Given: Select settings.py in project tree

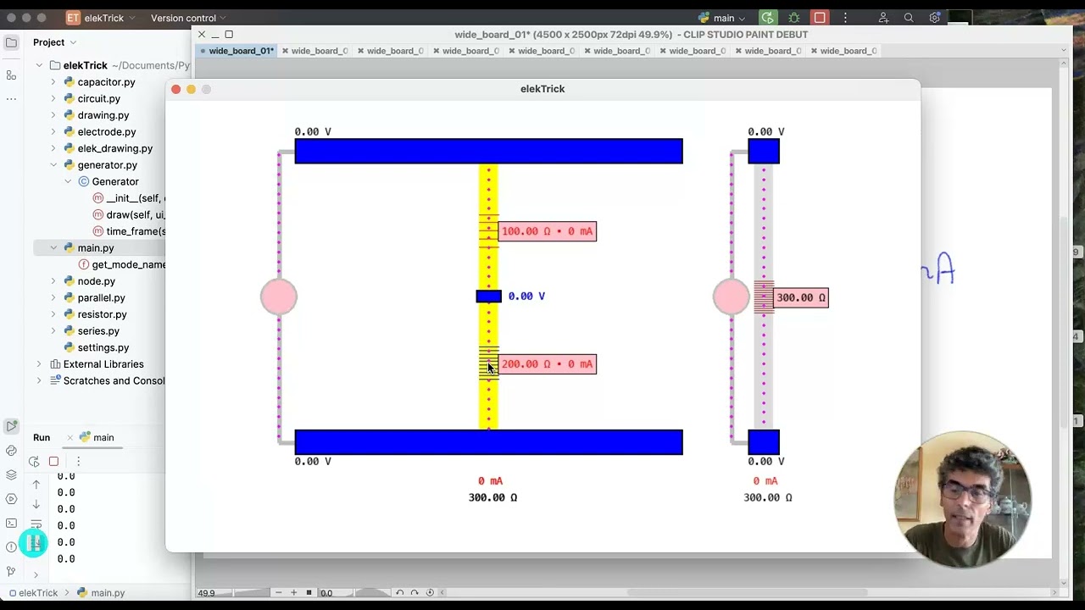Looking at the screenshot, I should click(x=103, y=347).
